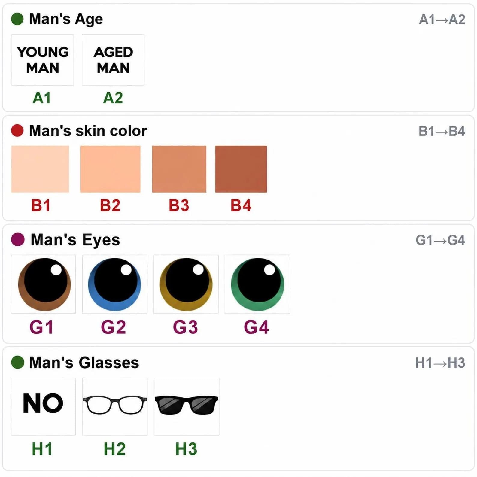Viewport: 477px width, 477px height.
Task: Select the peach skin tone B2
Action: tap(110, 169)
